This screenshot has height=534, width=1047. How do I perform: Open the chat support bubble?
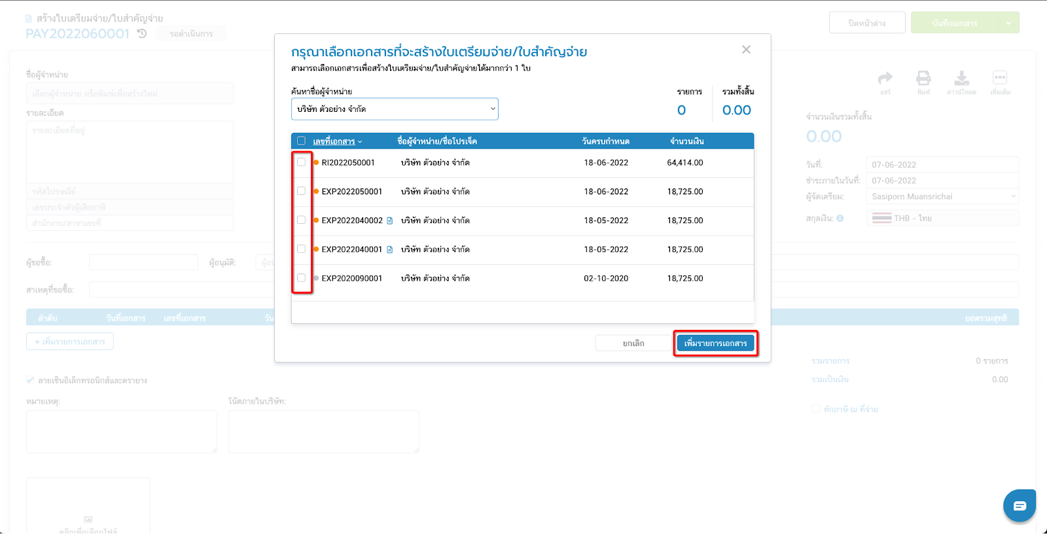click(1019, 506)
